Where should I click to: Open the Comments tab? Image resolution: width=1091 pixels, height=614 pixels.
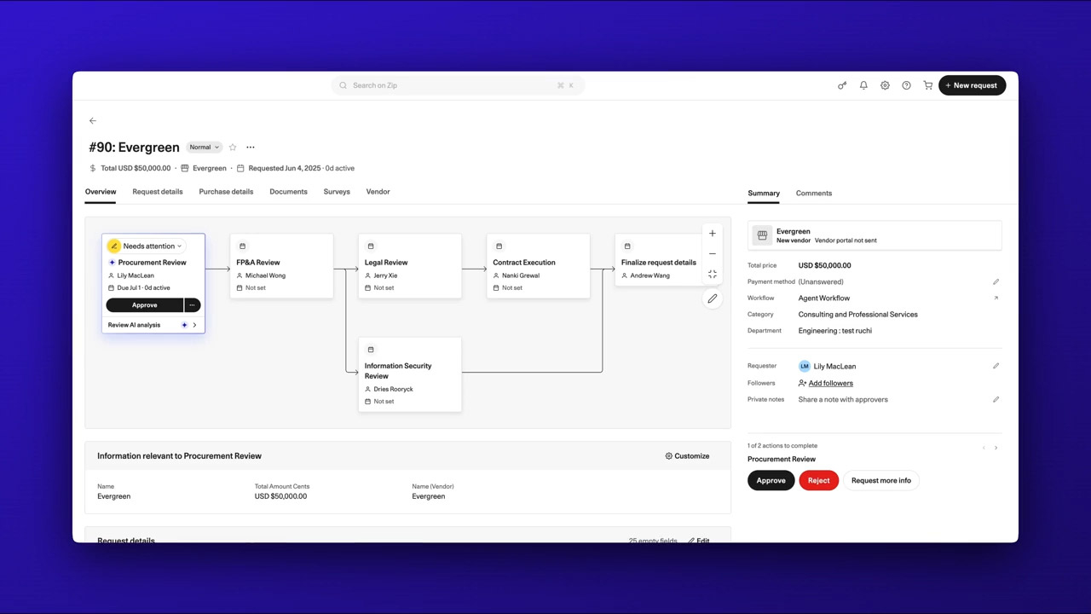pos(813,194)
